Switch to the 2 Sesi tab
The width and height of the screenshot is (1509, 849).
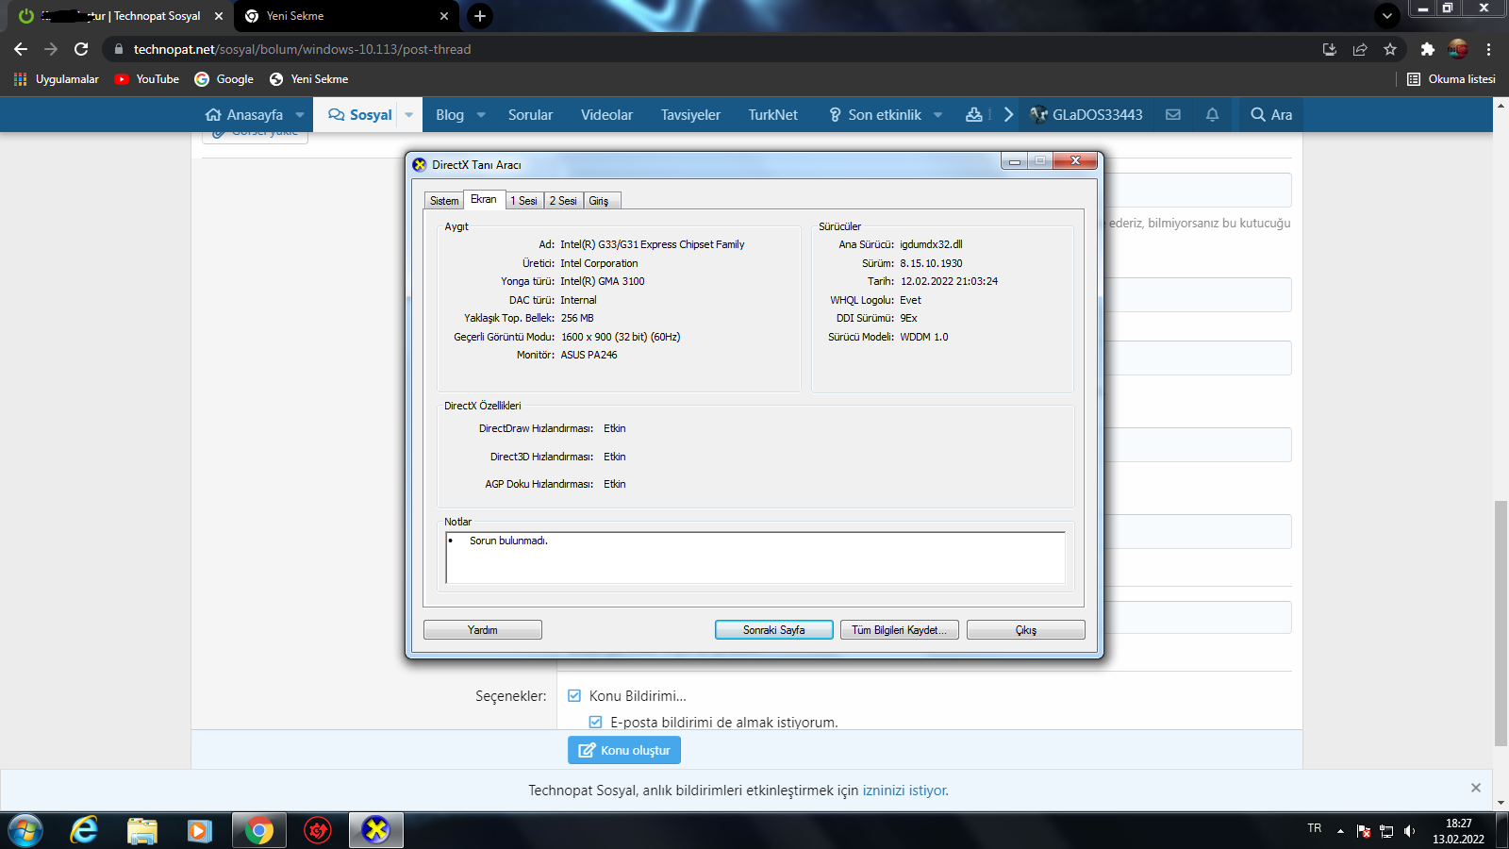(563, 201)
